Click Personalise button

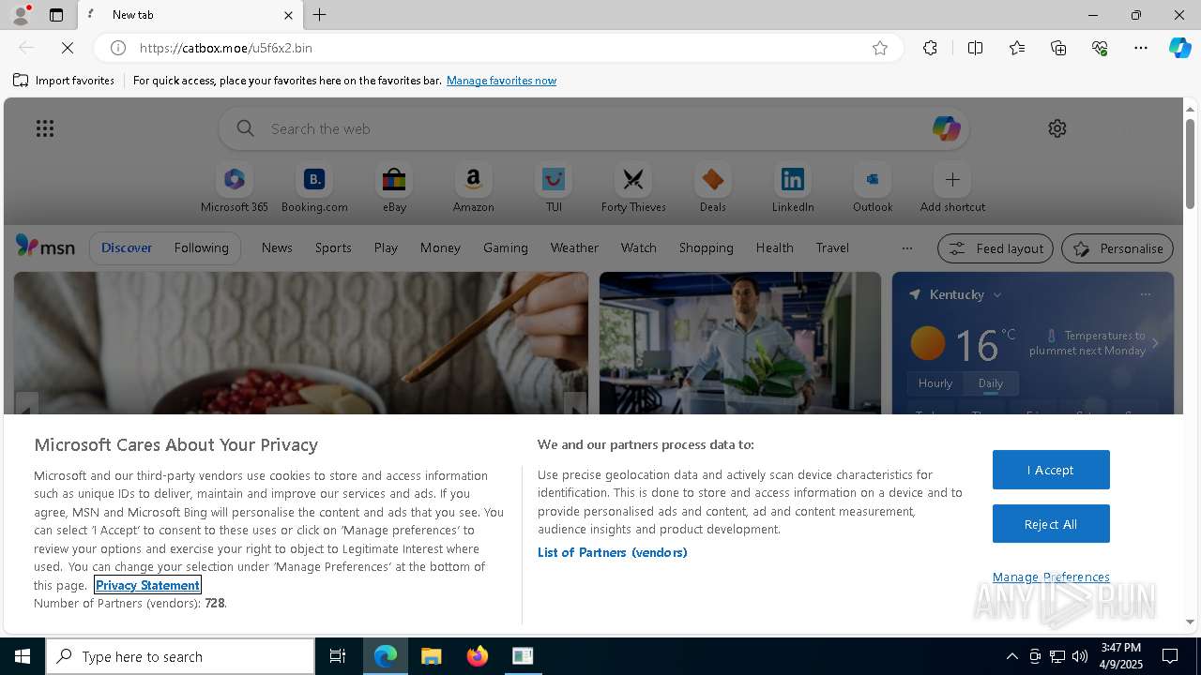(x=1117, y=248)
